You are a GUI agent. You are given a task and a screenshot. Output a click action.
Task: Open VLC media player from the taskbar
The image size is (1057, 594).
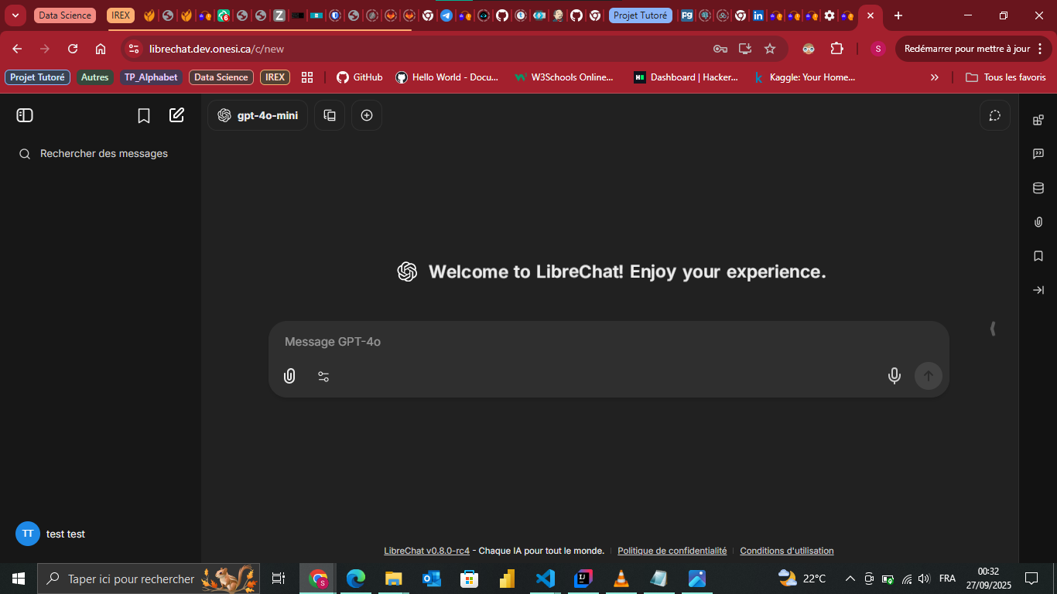621,579
